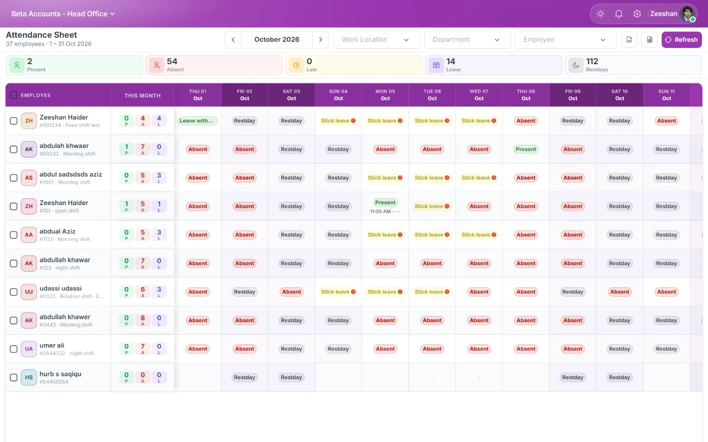Open the settings gear in the header
The image size is (708, 442).
(x=637, y=14)
